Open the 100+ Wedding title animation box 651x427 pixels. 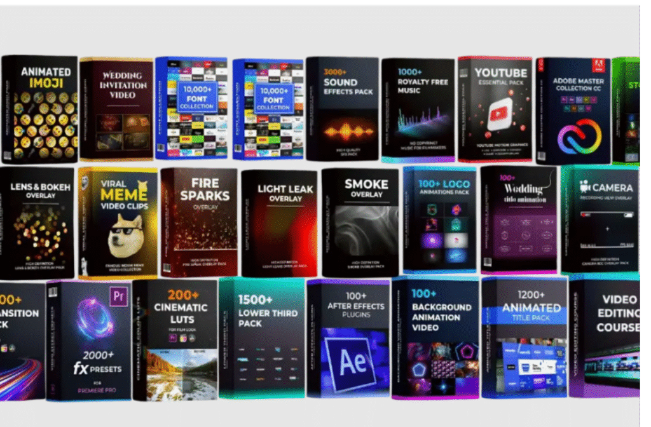pyautogui.click(x=519, y=220)
